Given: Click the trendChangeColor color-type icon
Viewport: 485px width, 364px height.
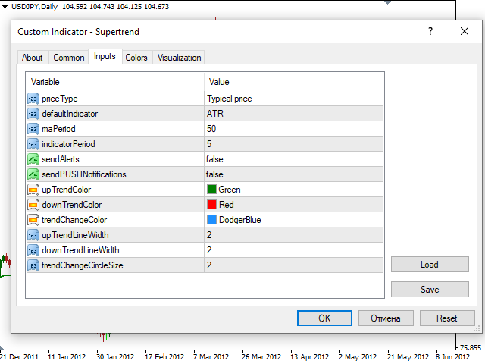Looking at the screenshot, I should point(33,220).
